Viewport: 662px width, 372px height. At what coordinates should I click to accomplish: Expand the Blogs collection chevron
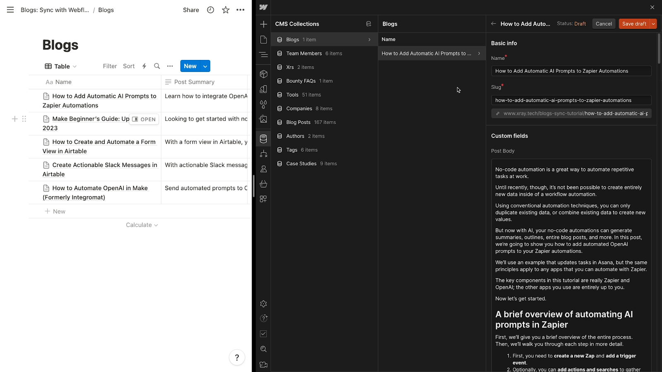369,40
